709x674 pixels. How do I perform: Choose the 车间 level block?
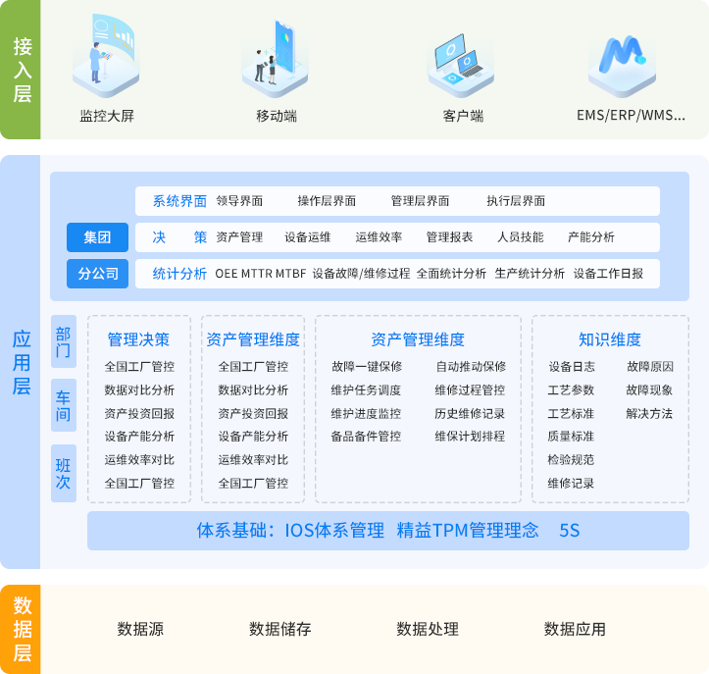[64, 405]
